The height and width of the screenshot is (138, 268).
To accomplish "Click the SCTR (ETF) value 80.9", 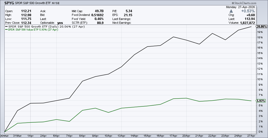I will coord(100,23).
